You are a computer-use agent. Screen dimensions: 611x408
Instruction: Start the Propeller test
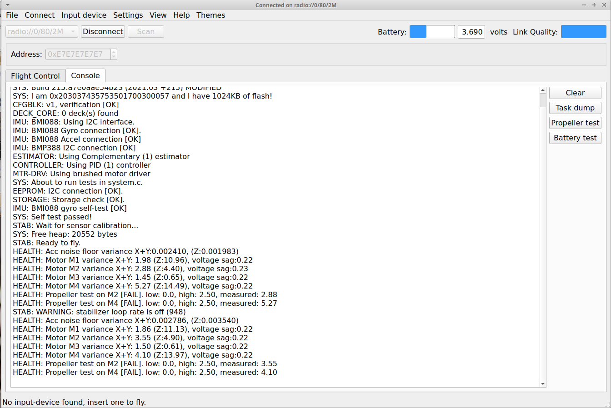575,123
